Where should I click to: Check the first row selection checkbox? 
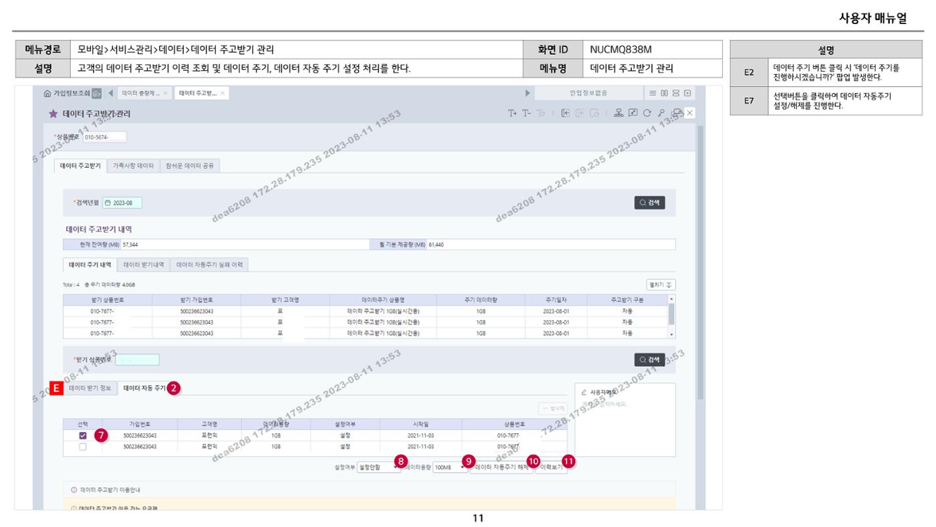click(83, 435)
